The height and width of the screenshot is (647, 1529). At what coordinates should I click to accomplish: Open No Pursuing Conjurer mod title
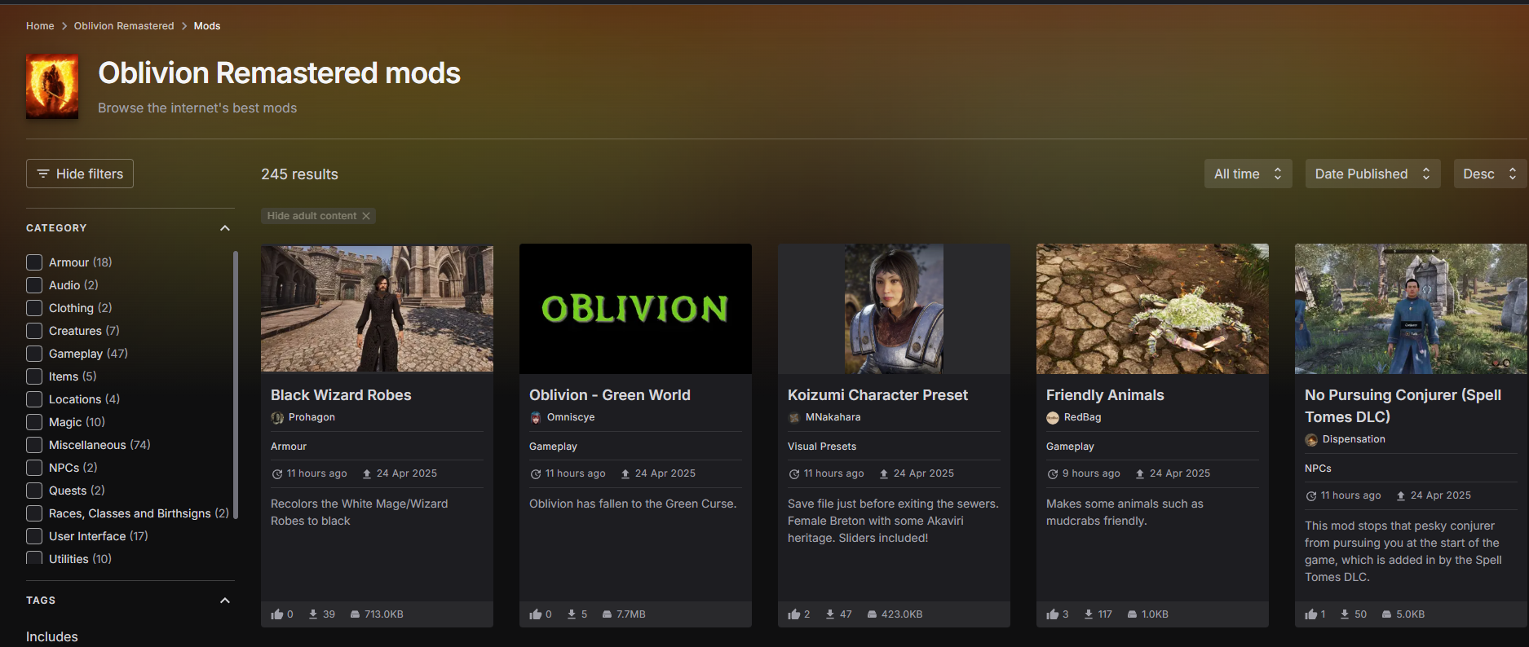1403,406
